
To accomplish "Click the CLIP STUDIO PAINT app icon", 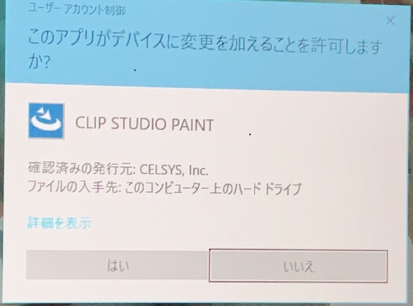I will pos(46,120).
